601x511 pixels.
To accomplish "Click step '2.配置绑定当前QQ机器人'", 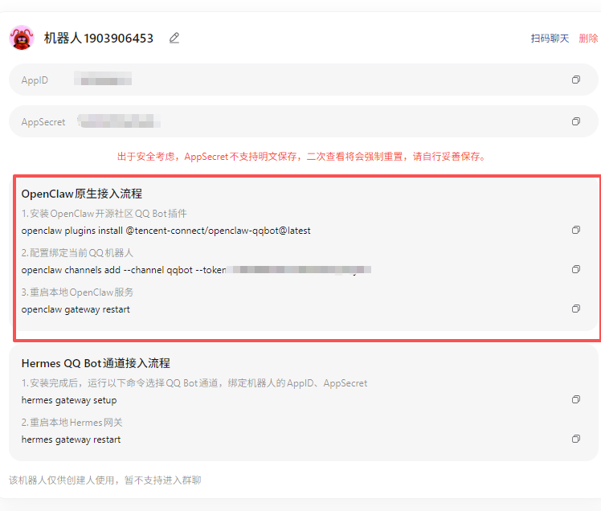I will (77, 253).
